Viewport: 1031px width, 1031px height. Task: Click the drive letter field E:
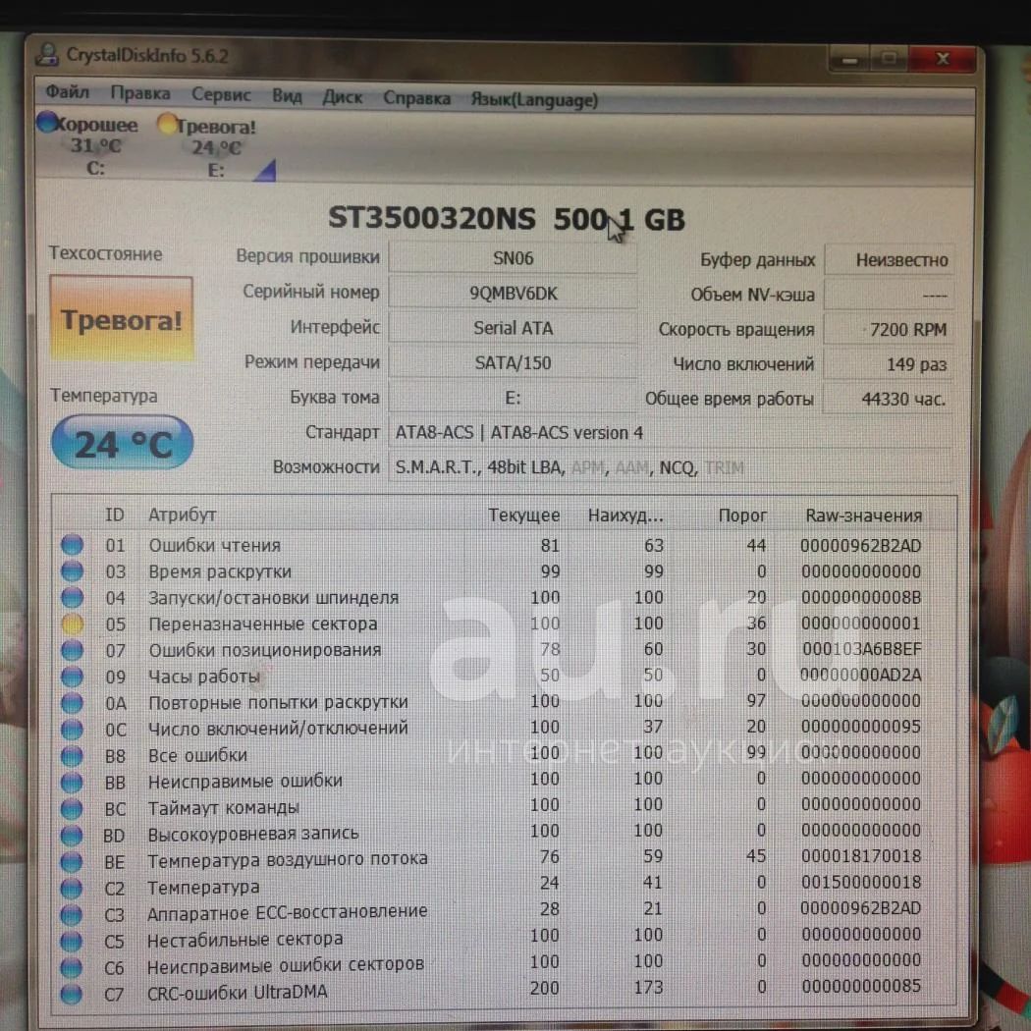click(x=513, y=398)
